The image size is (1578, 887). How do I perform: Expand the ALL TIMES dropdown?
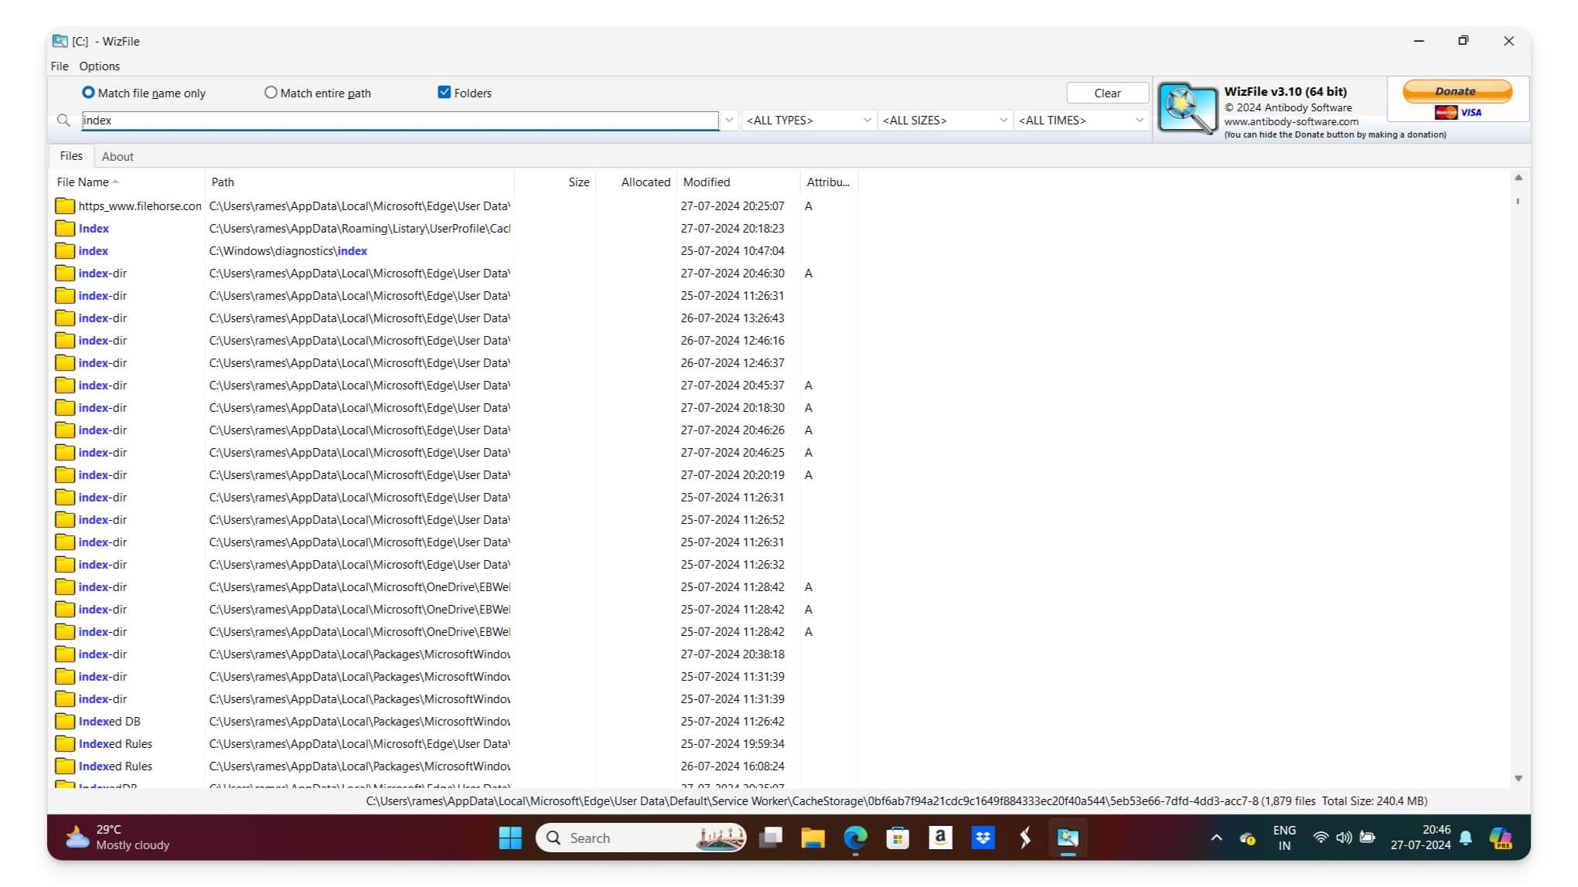pos(1081,121)
